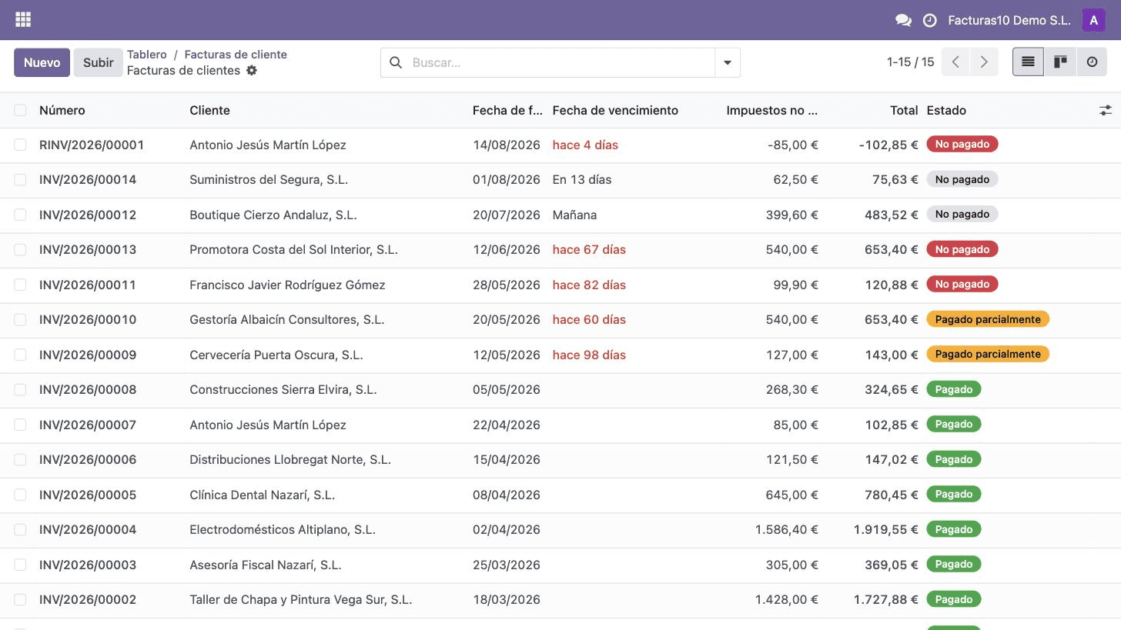Check the RINV/2026/00001 row checkbox
Screen dimensions: 1121x630
coord(20,145)
